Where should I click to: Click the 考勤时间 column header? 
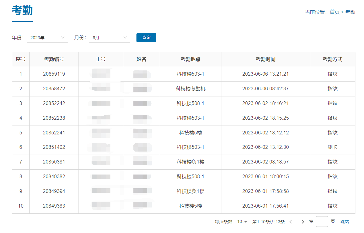tap(265, 59)
